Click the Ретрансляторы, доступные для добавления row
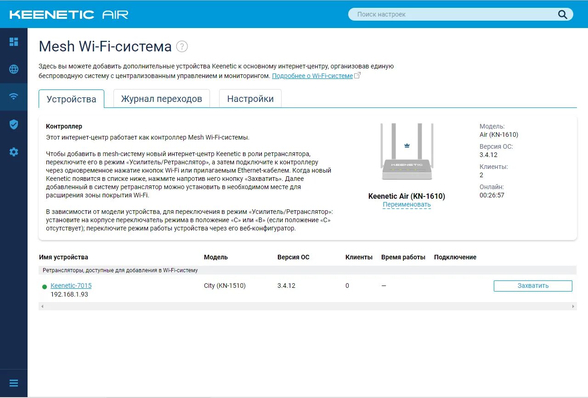This screenshot has height=398, width=588. (x=308, y=270)
